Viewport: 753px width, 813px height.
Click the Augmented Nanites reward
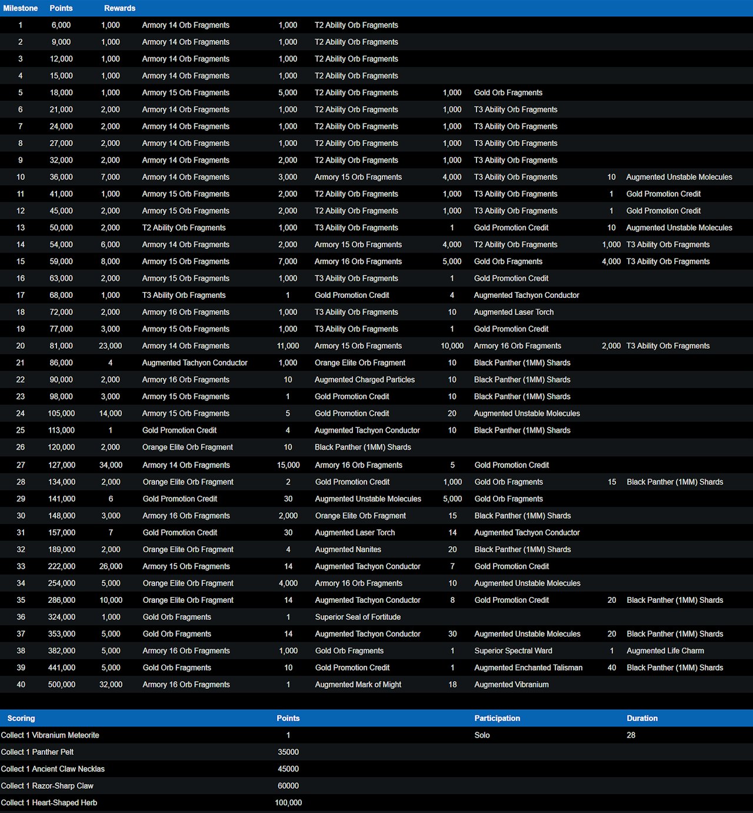coord(348,549)
